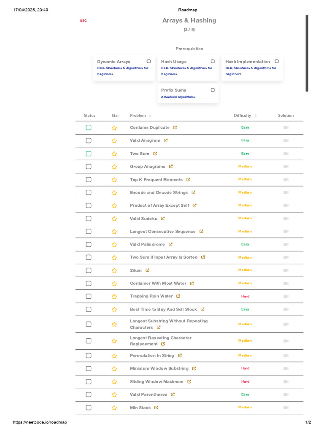Click external link icon beside 3Sum
The height and width of the screenshot is (432, 324).
[147, 270]
